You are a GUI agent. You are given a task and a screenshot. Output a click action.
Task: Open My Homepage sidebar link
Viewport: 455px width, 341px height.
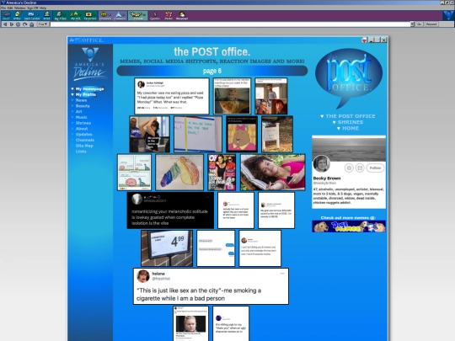89,89
